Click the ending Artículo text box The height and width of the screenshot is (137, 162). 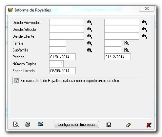coord(122,29)
